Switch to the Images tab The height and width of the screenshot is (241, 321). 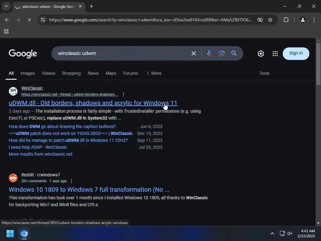coord(28,73)
